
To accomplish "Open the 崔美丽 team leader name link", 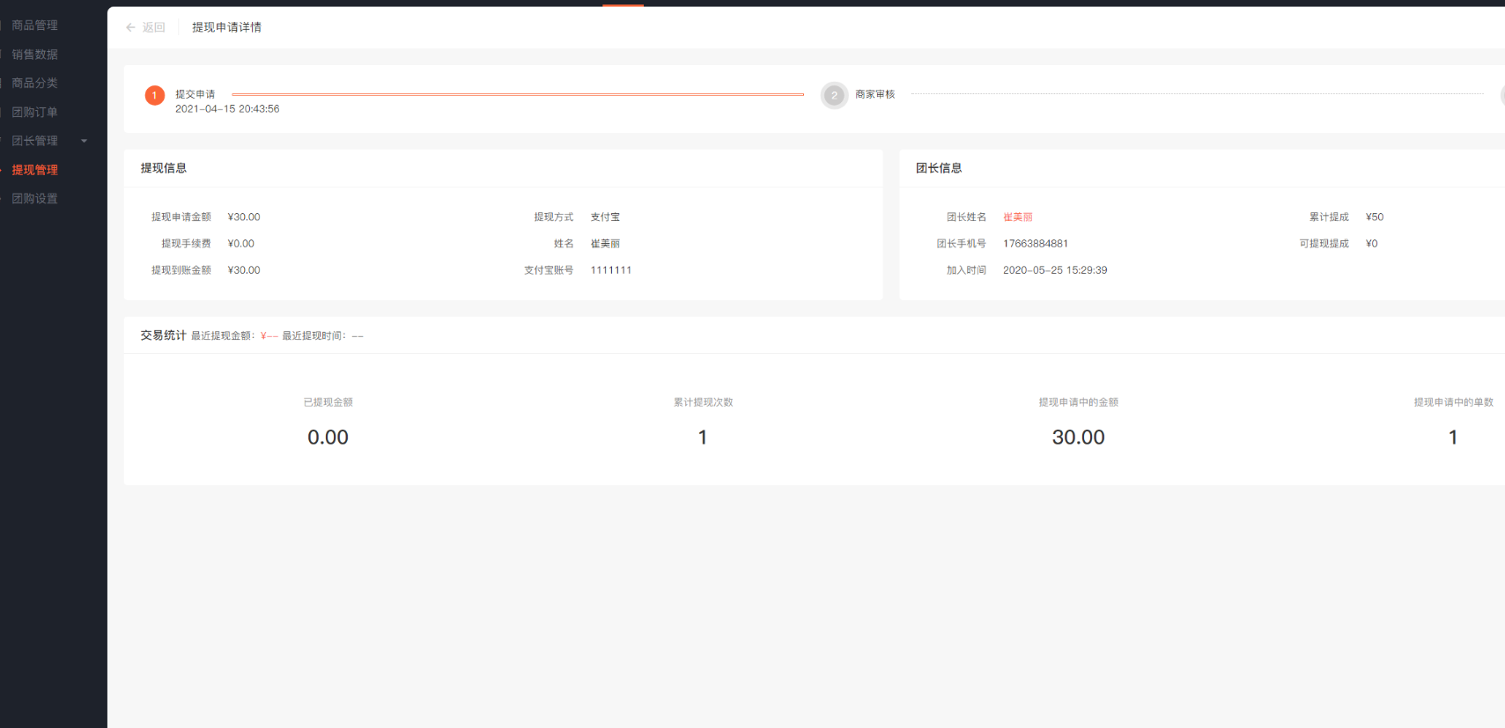I will 1017,217.
